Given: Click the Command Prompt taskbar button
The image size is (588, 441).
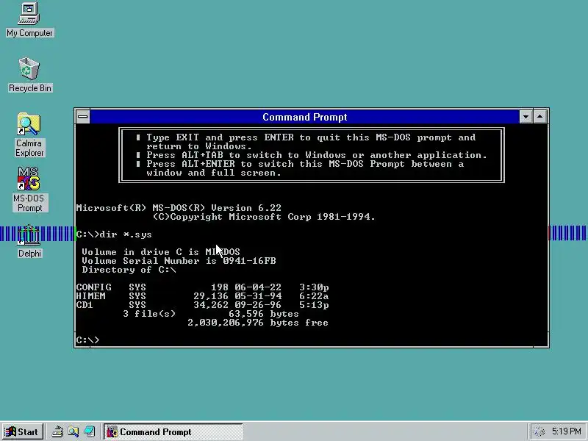Looking at the screenshot, I should [173, 432].
